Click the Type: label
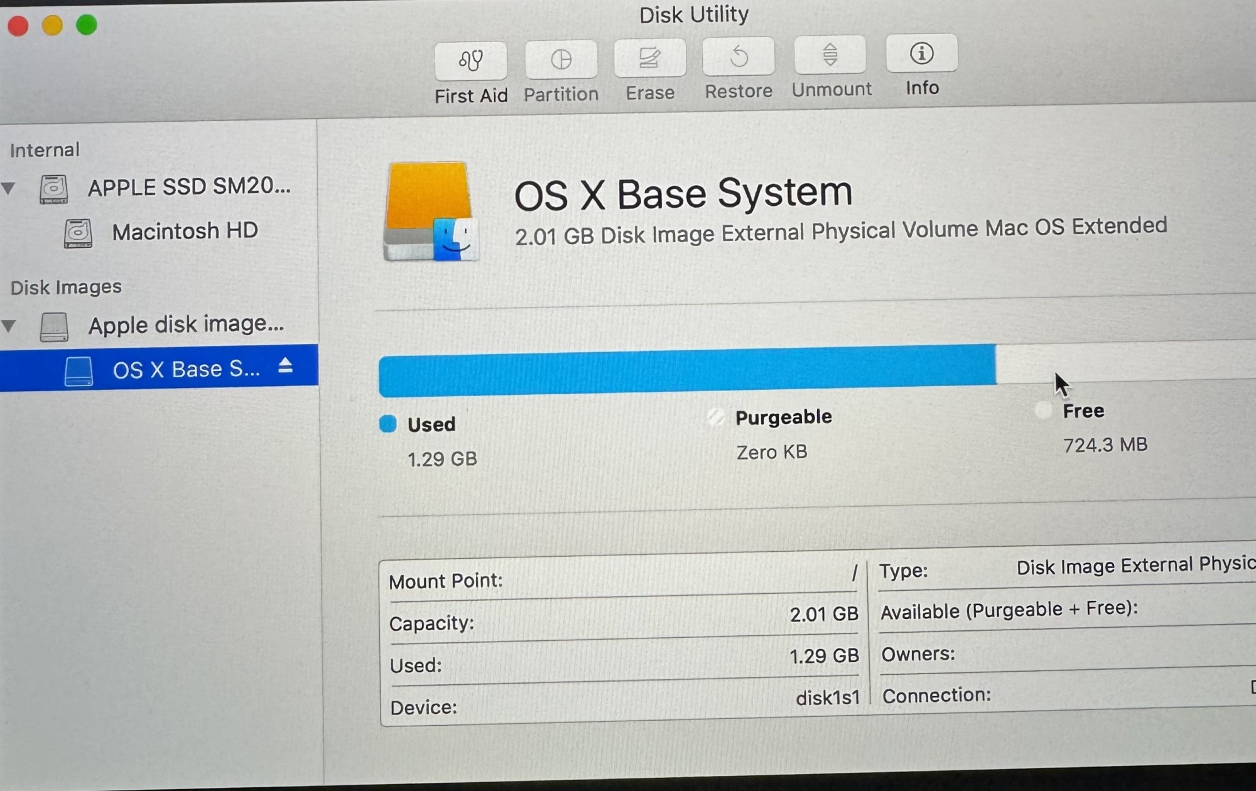Screen dimensions: 1256x791 pos(904,571)
